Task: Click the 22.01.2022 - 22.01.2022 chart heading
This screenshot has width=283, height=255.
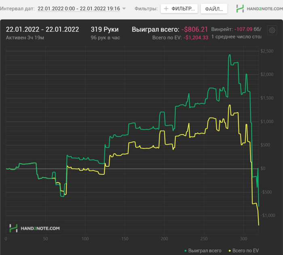Action: (x=42, y=30)
